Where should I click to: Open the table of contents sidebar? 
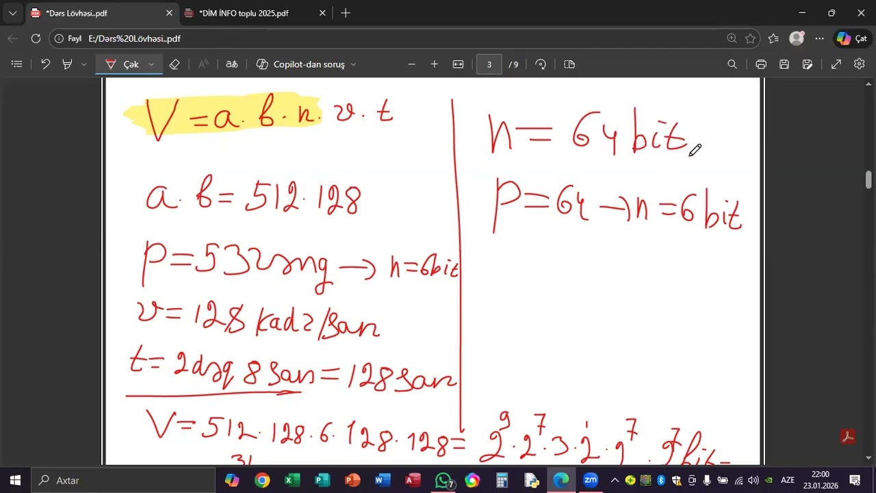point(17,64)
